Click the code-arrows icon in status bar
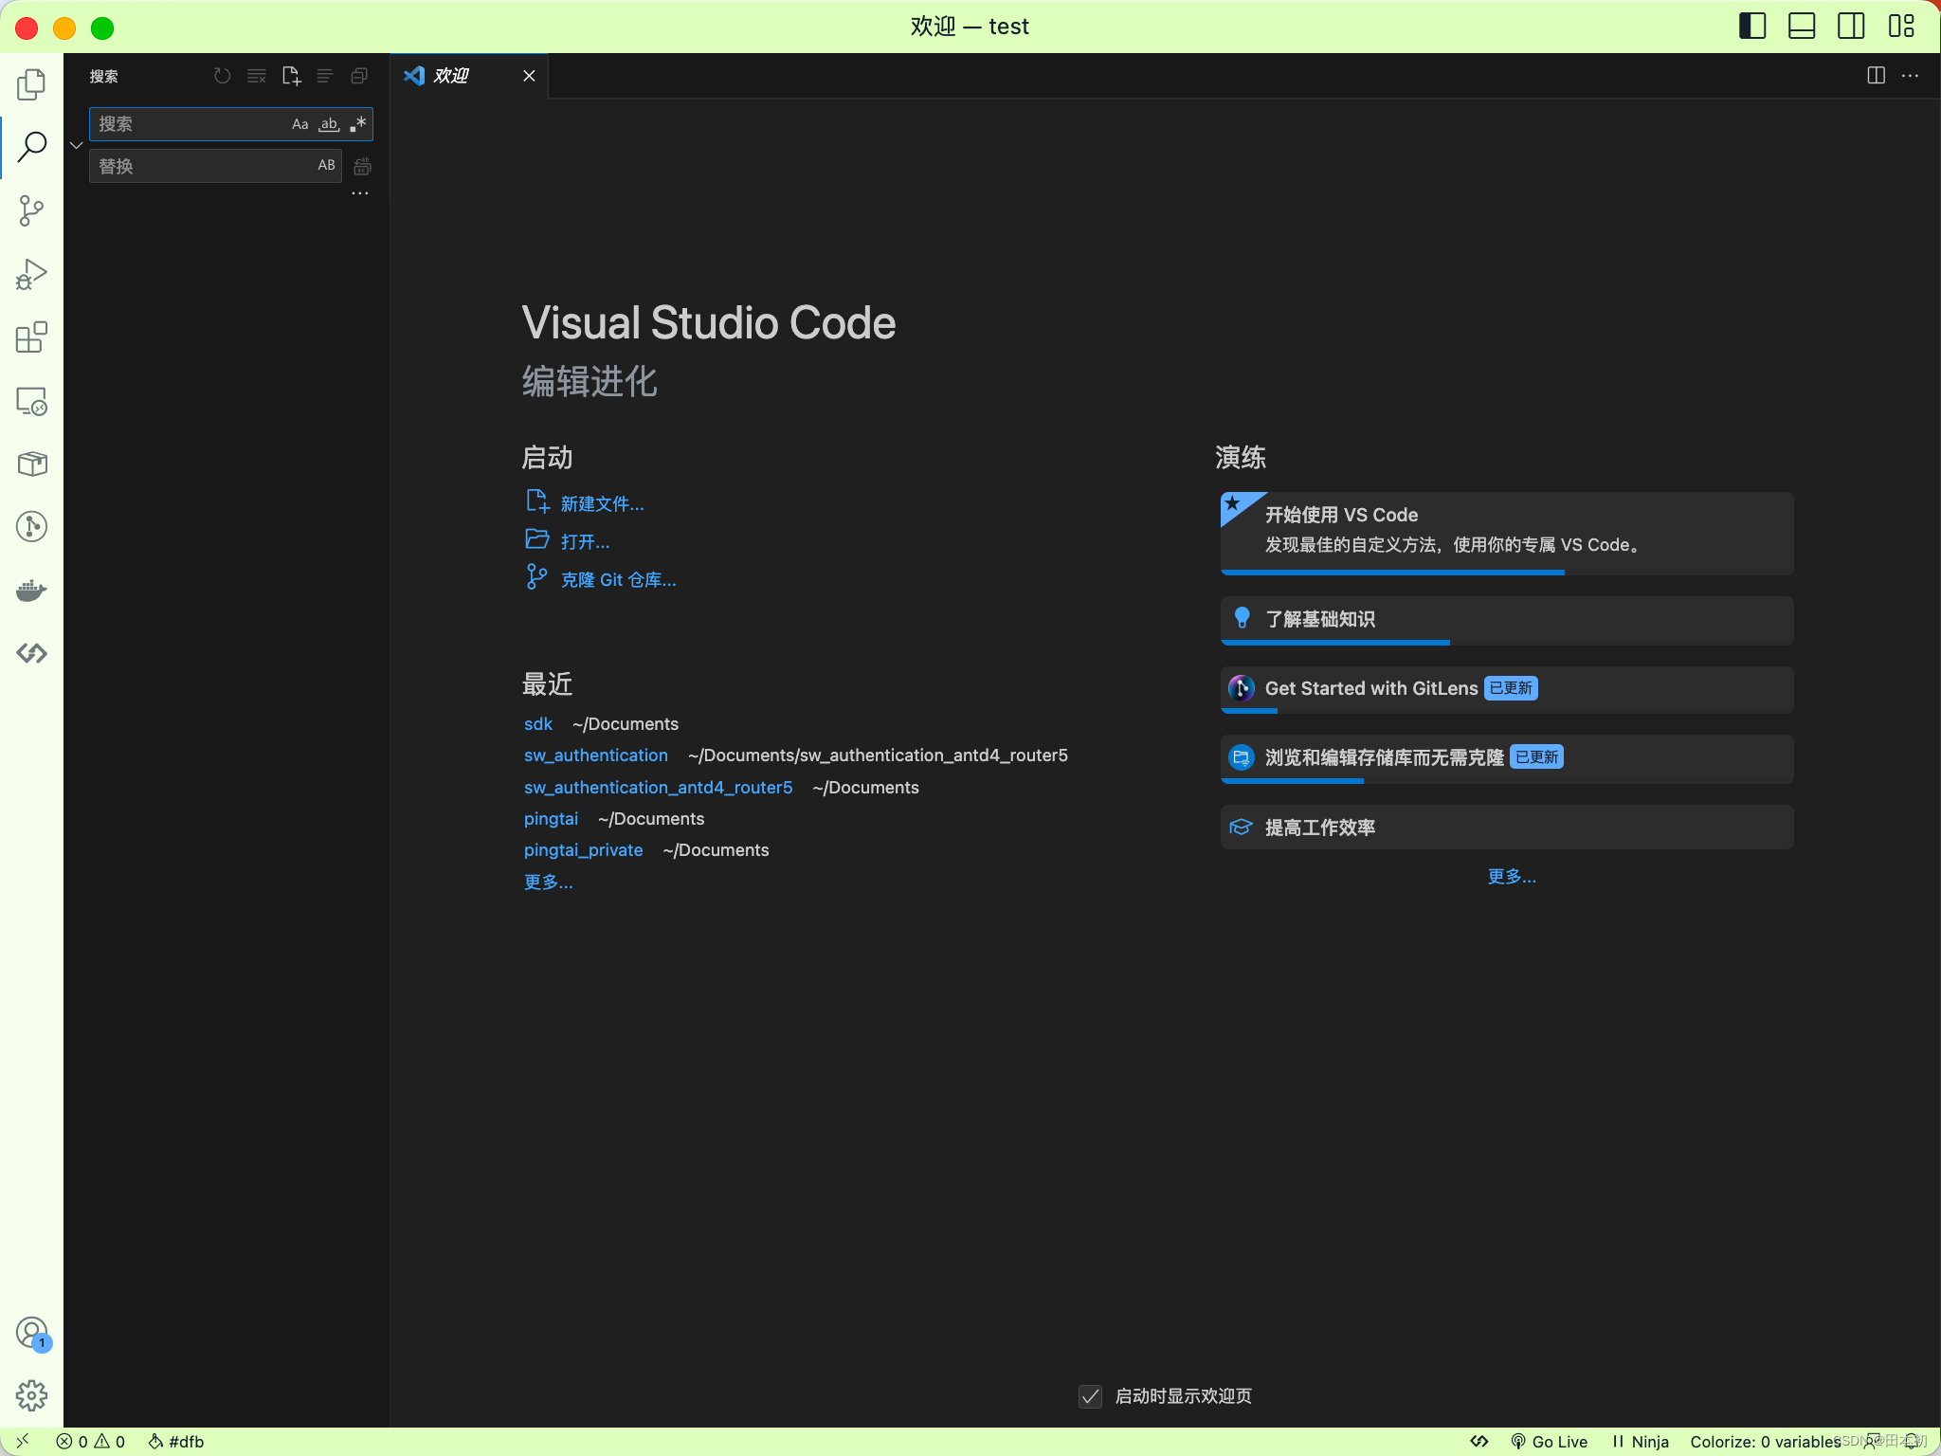1941x1456 pixels. (1479, 1441)
